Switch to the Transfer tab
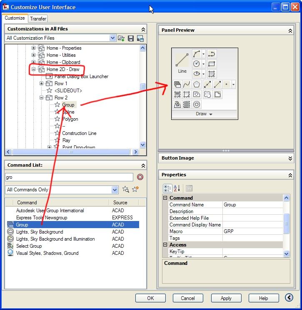The height and width of the screenshot is (310, 302). click(38, 19)
